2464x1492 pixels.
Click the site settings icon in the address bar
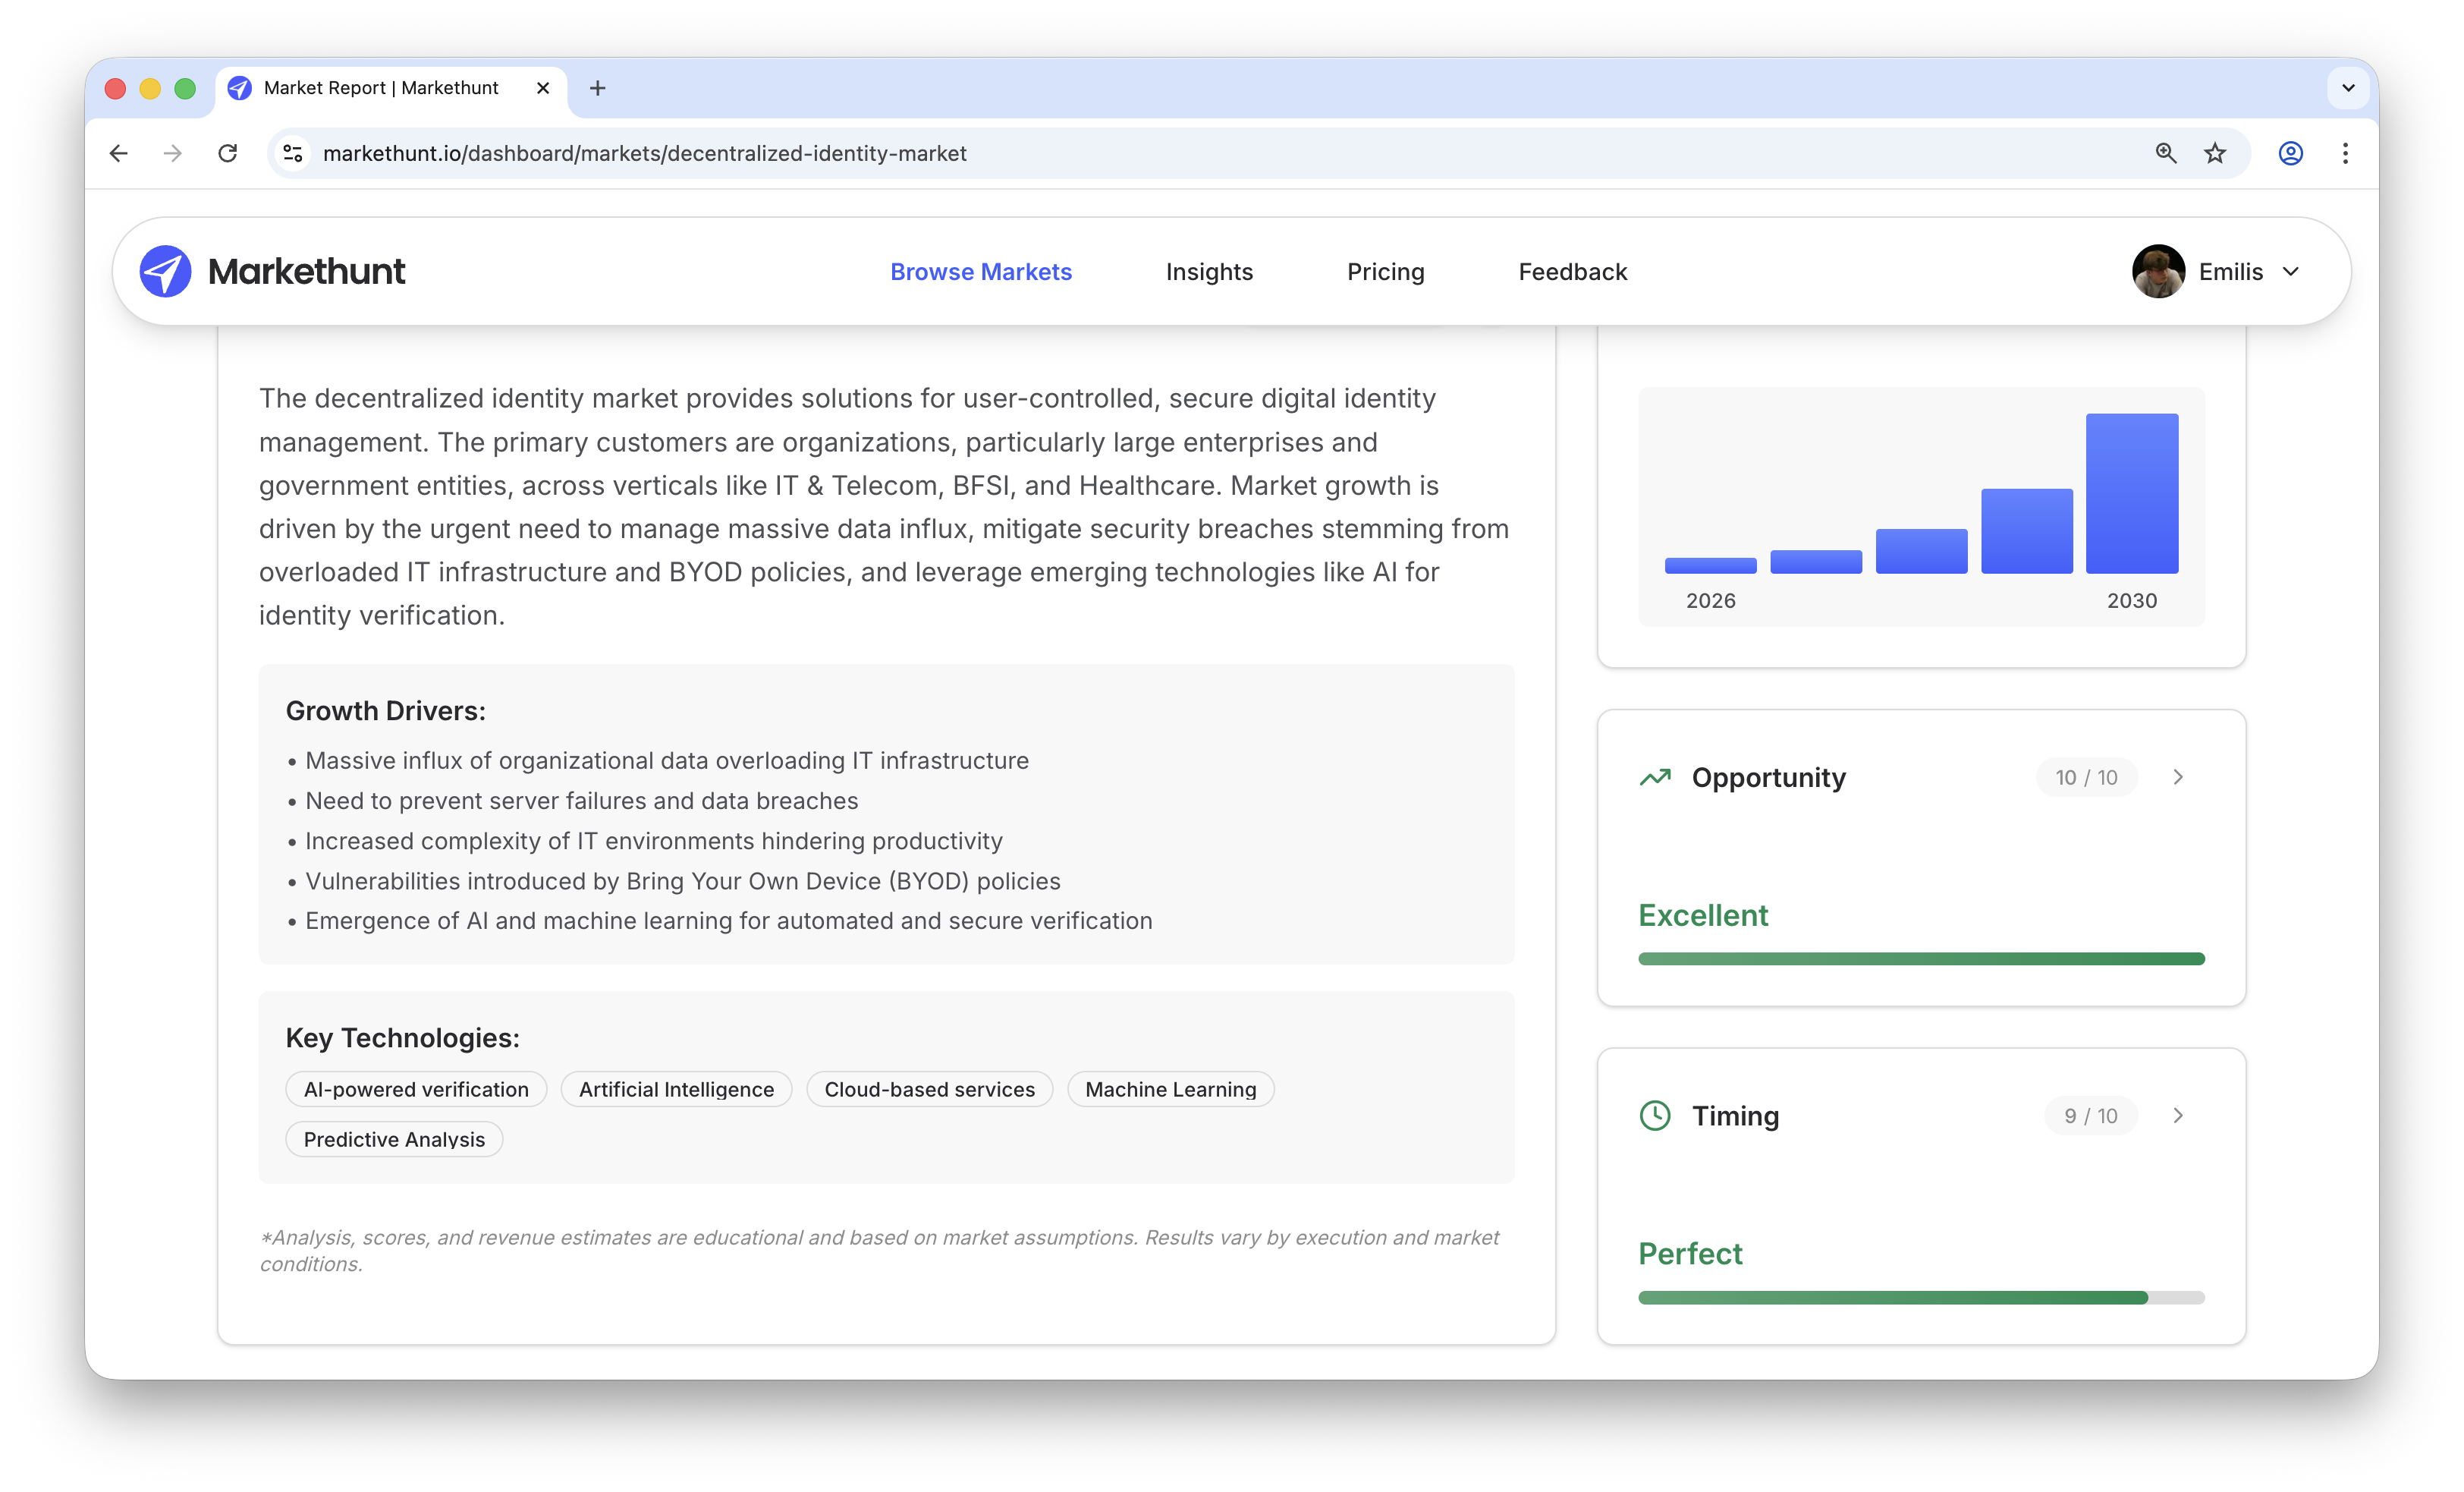[292, 153]
